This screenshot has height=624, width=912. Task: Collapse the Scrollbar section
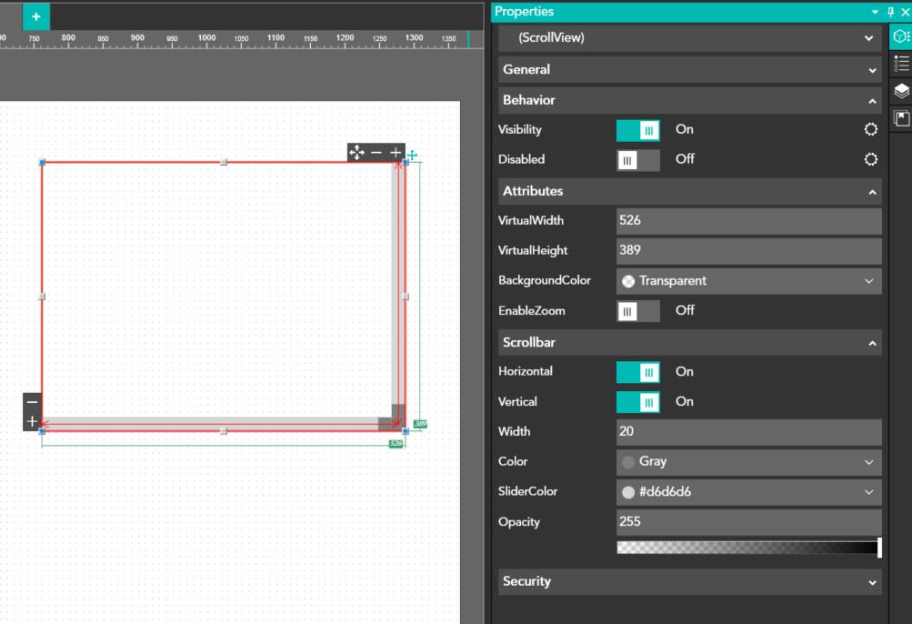pyautogui.click(x=689, y=343)
